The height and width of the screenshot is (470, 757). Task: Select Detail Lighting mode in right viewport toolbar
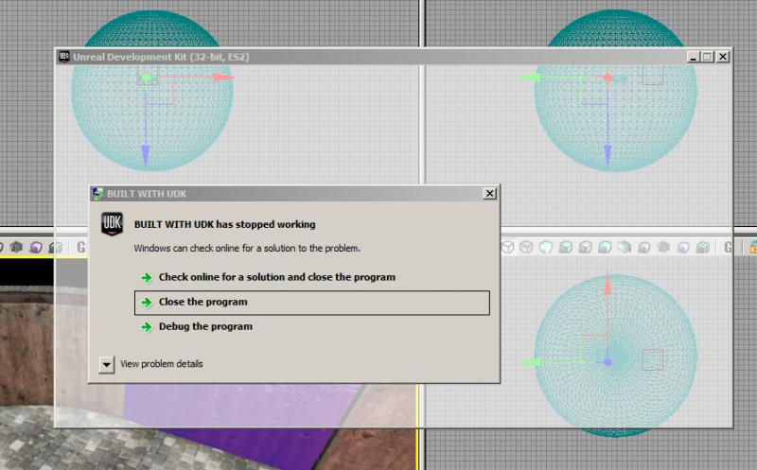pos(585,248)
